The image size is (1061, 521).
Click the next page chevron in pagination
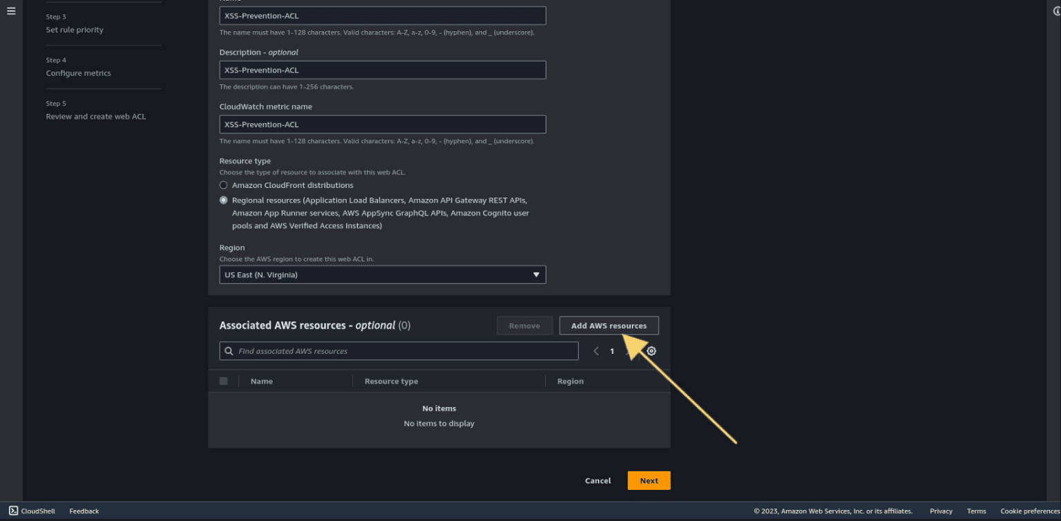pyautogui.click(x=629, y=350)
